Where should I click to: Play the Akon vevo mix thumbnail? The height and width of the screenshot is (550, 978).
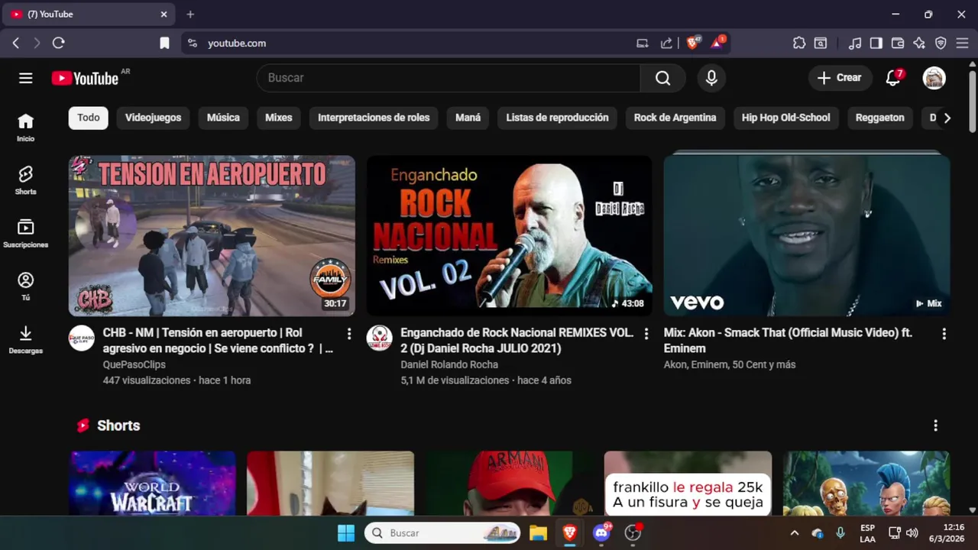point(807,235)
